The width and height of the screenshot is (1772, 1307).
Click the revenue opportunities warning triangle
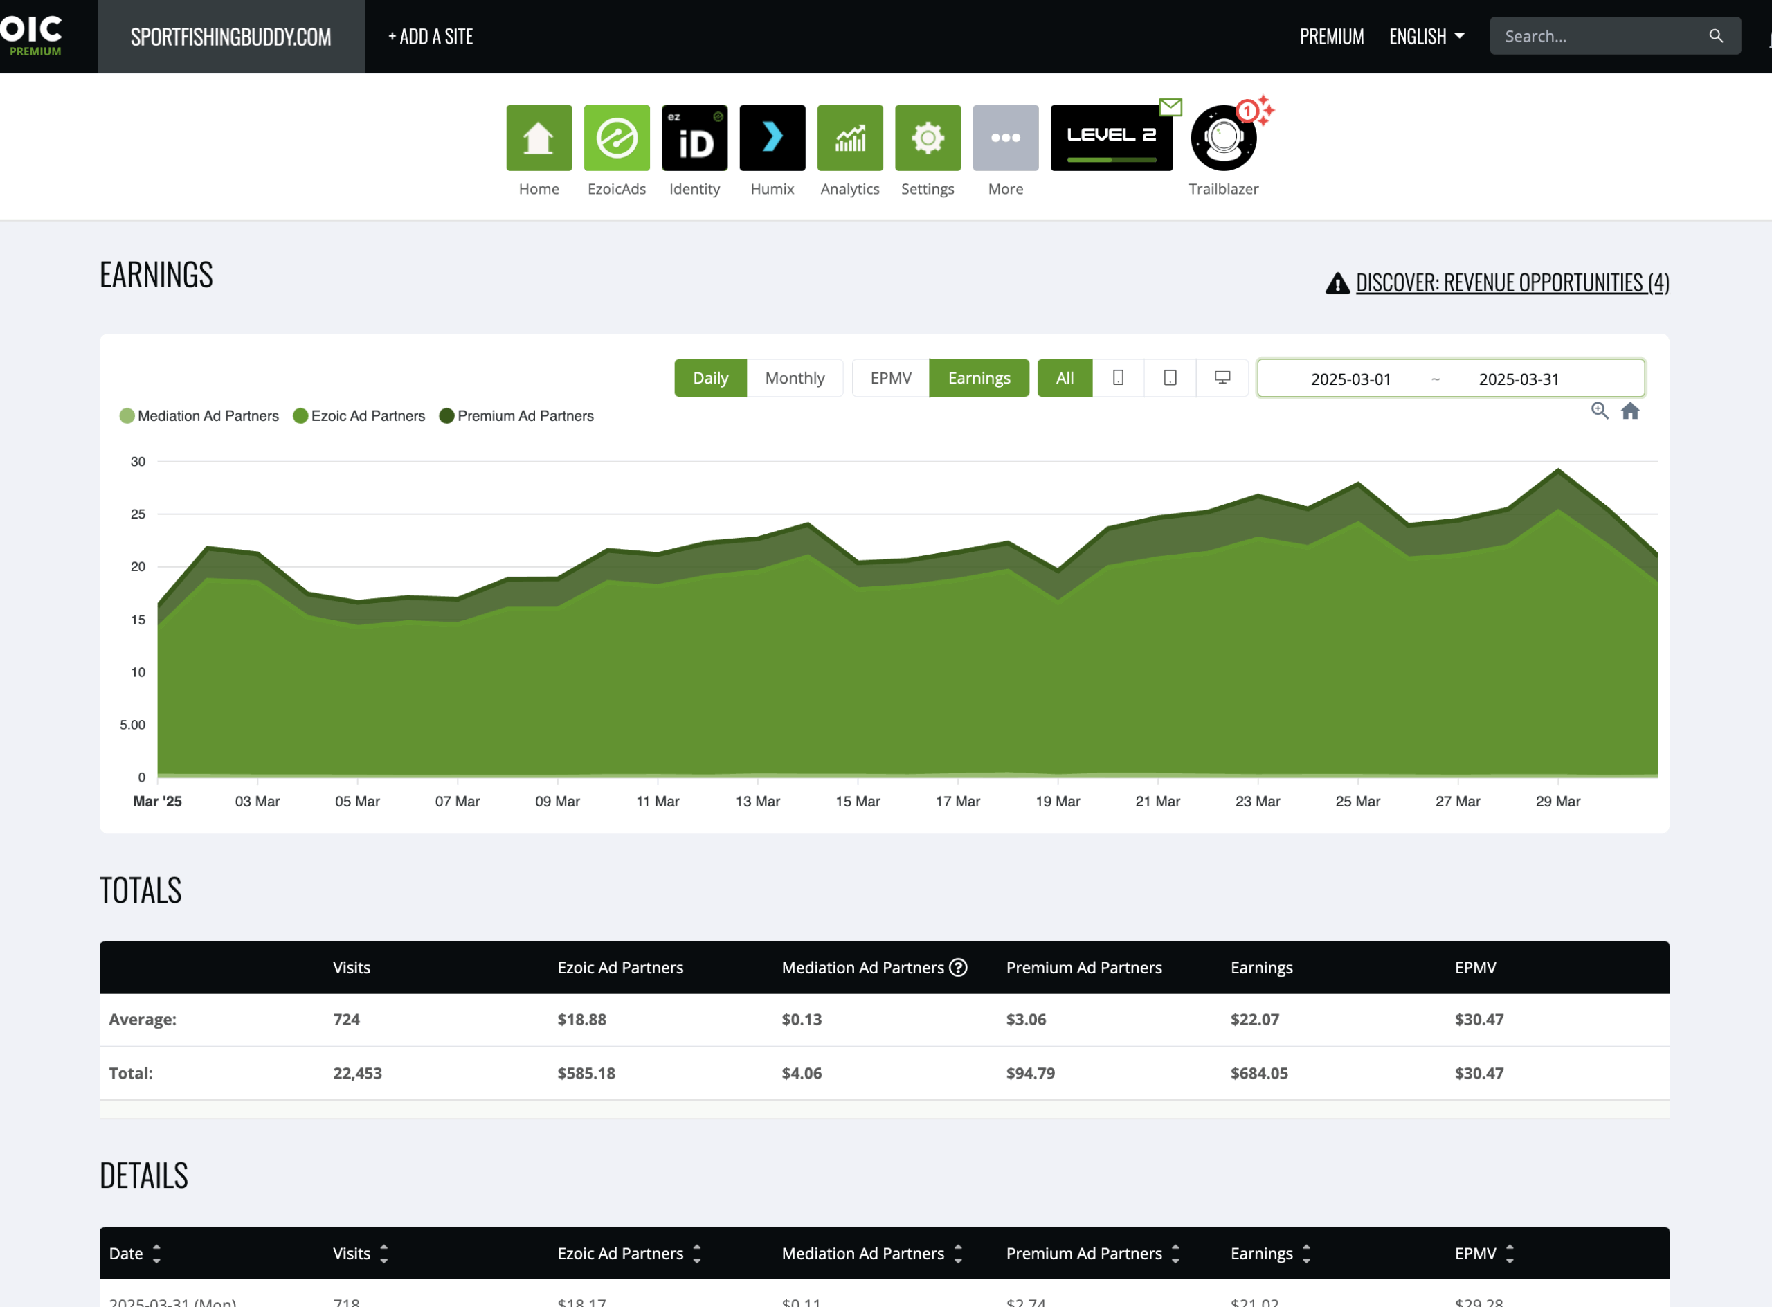[x=1337, y=283]
